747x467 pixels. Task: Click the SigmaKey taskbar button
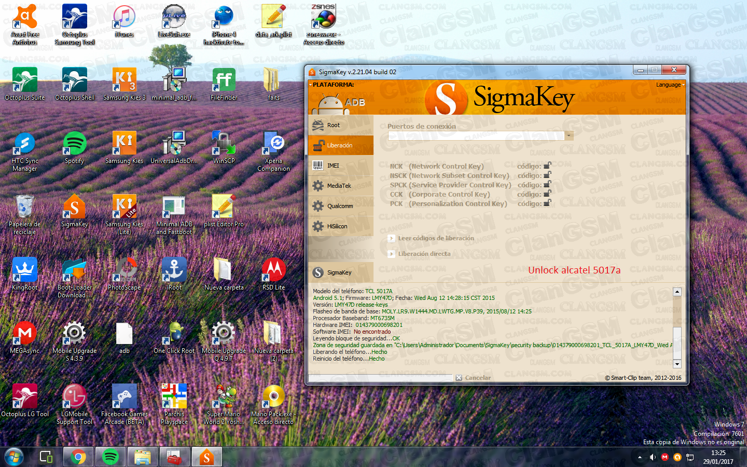coord(207,457)
